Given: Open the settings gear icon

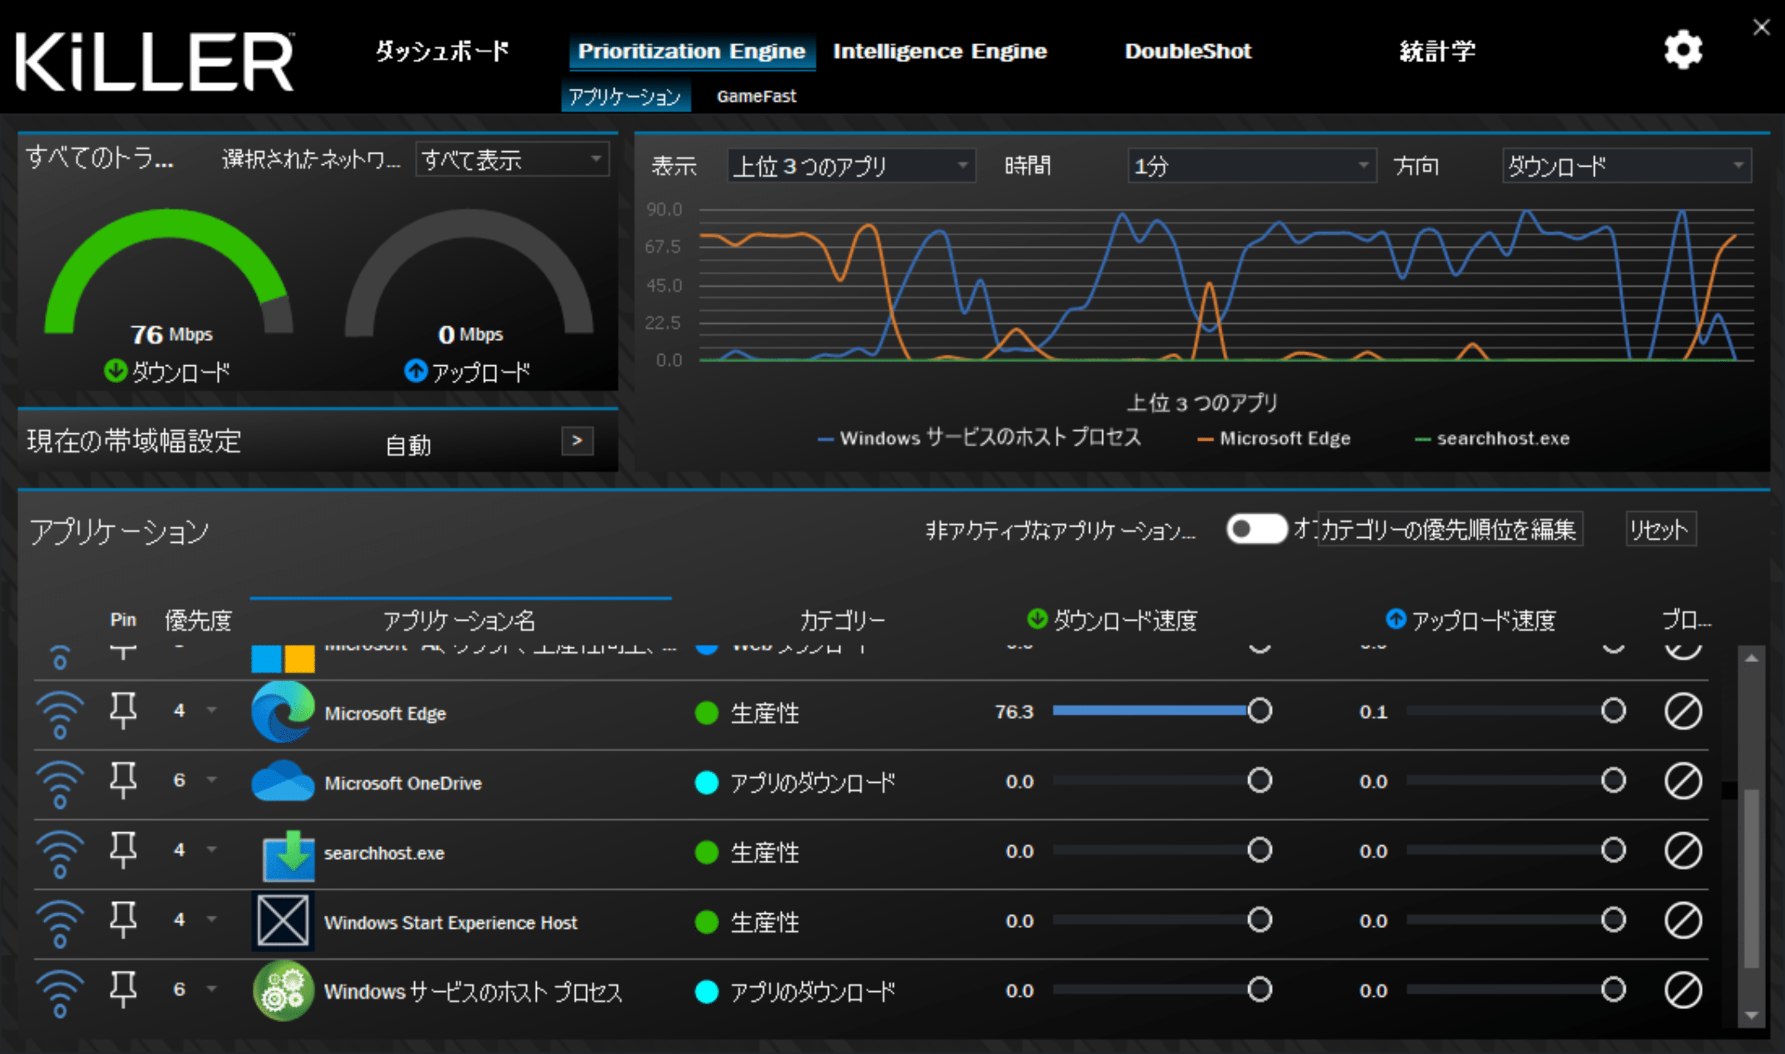Looking at the screenshot, I should pyautogui.click(x=1682, y=51).
